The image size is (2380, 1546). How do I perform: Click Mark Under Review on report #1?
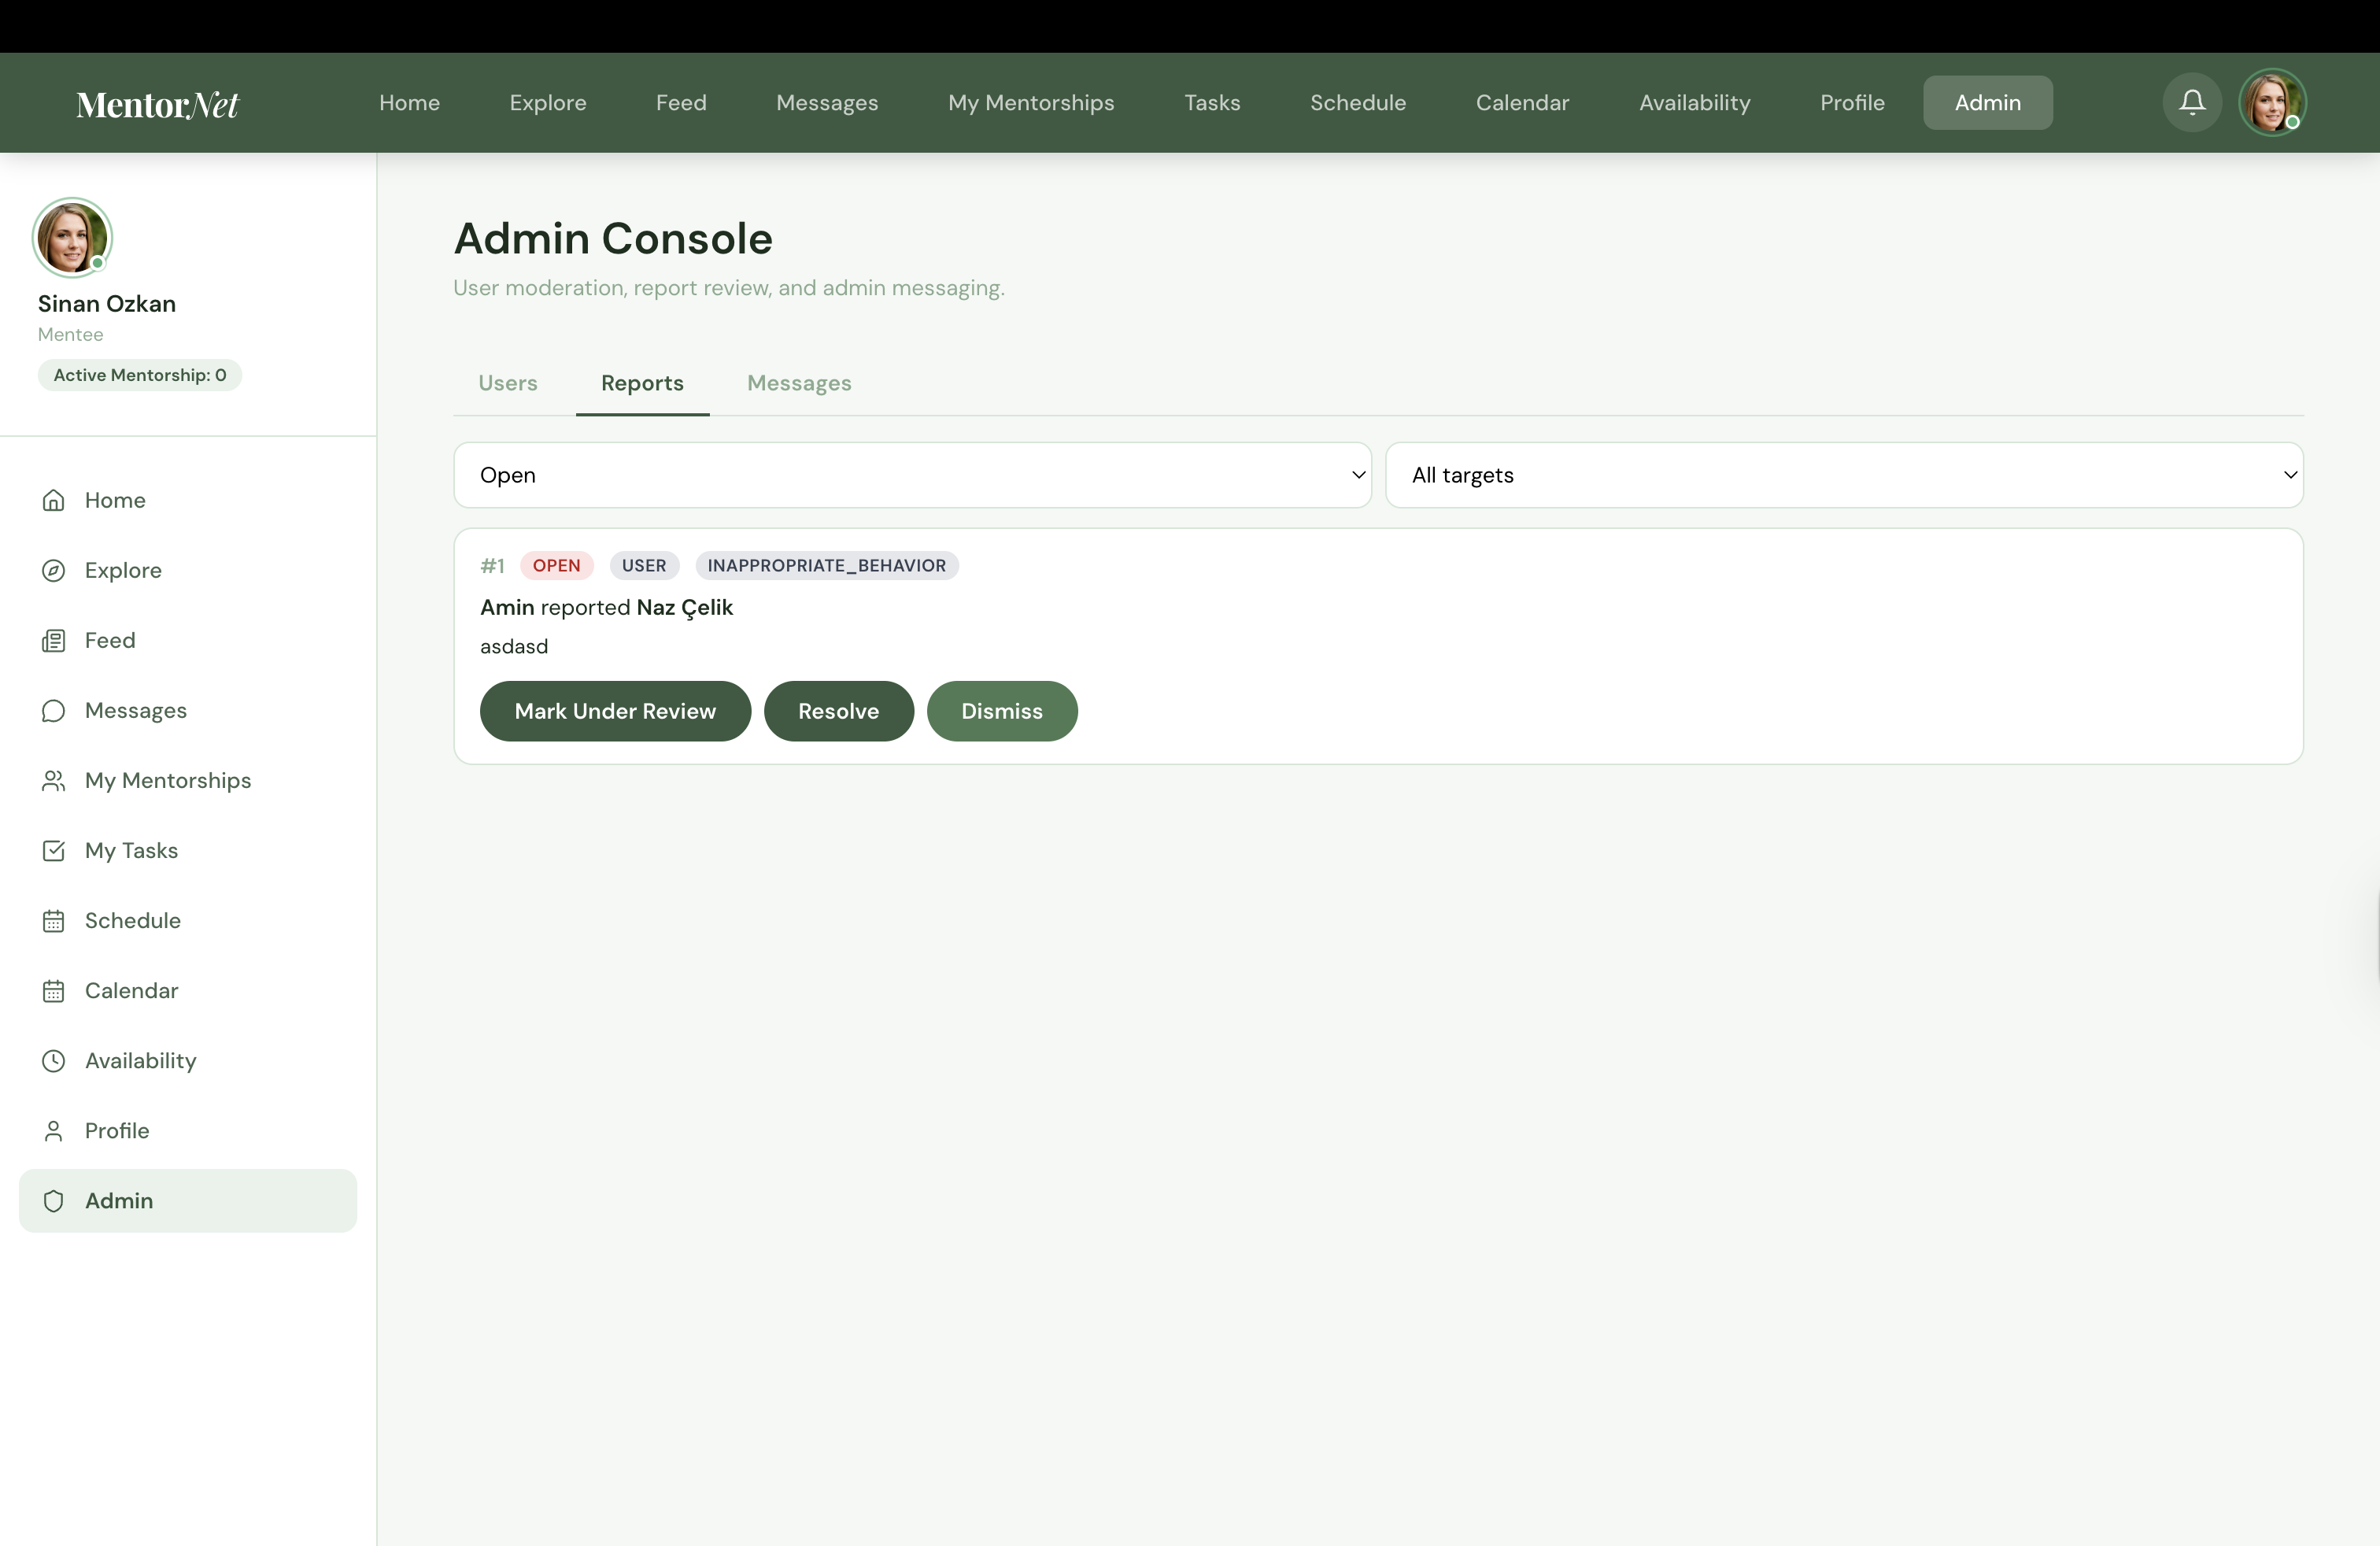pos(615,711)
